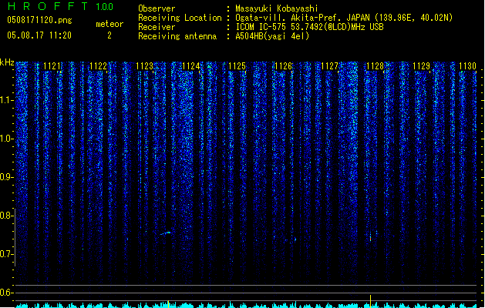Click the Receiver label
This screenshot has width=485, height=308.
pyautogui.click(x=157, y=27)
